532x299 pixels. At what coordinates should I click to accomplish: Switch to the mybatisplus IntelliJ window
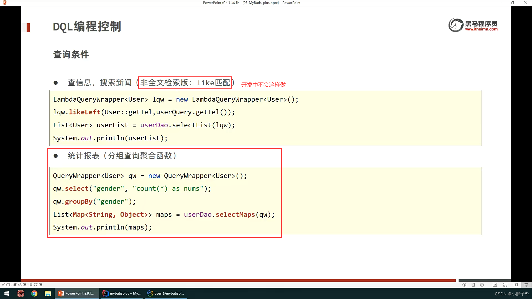pos(122,293)
